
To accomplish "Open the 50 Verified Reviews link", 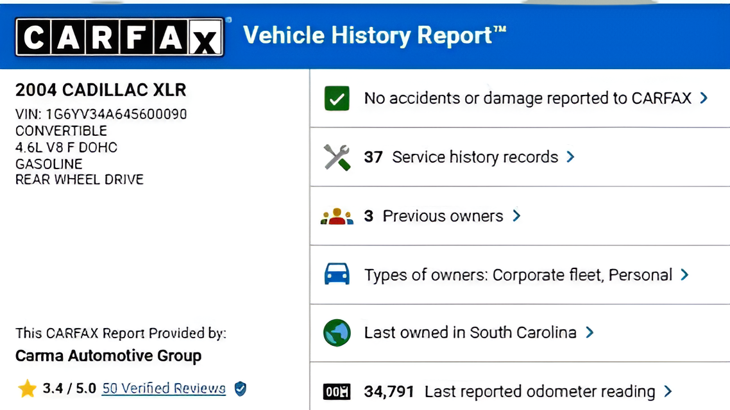I will [x=164, y=388].
